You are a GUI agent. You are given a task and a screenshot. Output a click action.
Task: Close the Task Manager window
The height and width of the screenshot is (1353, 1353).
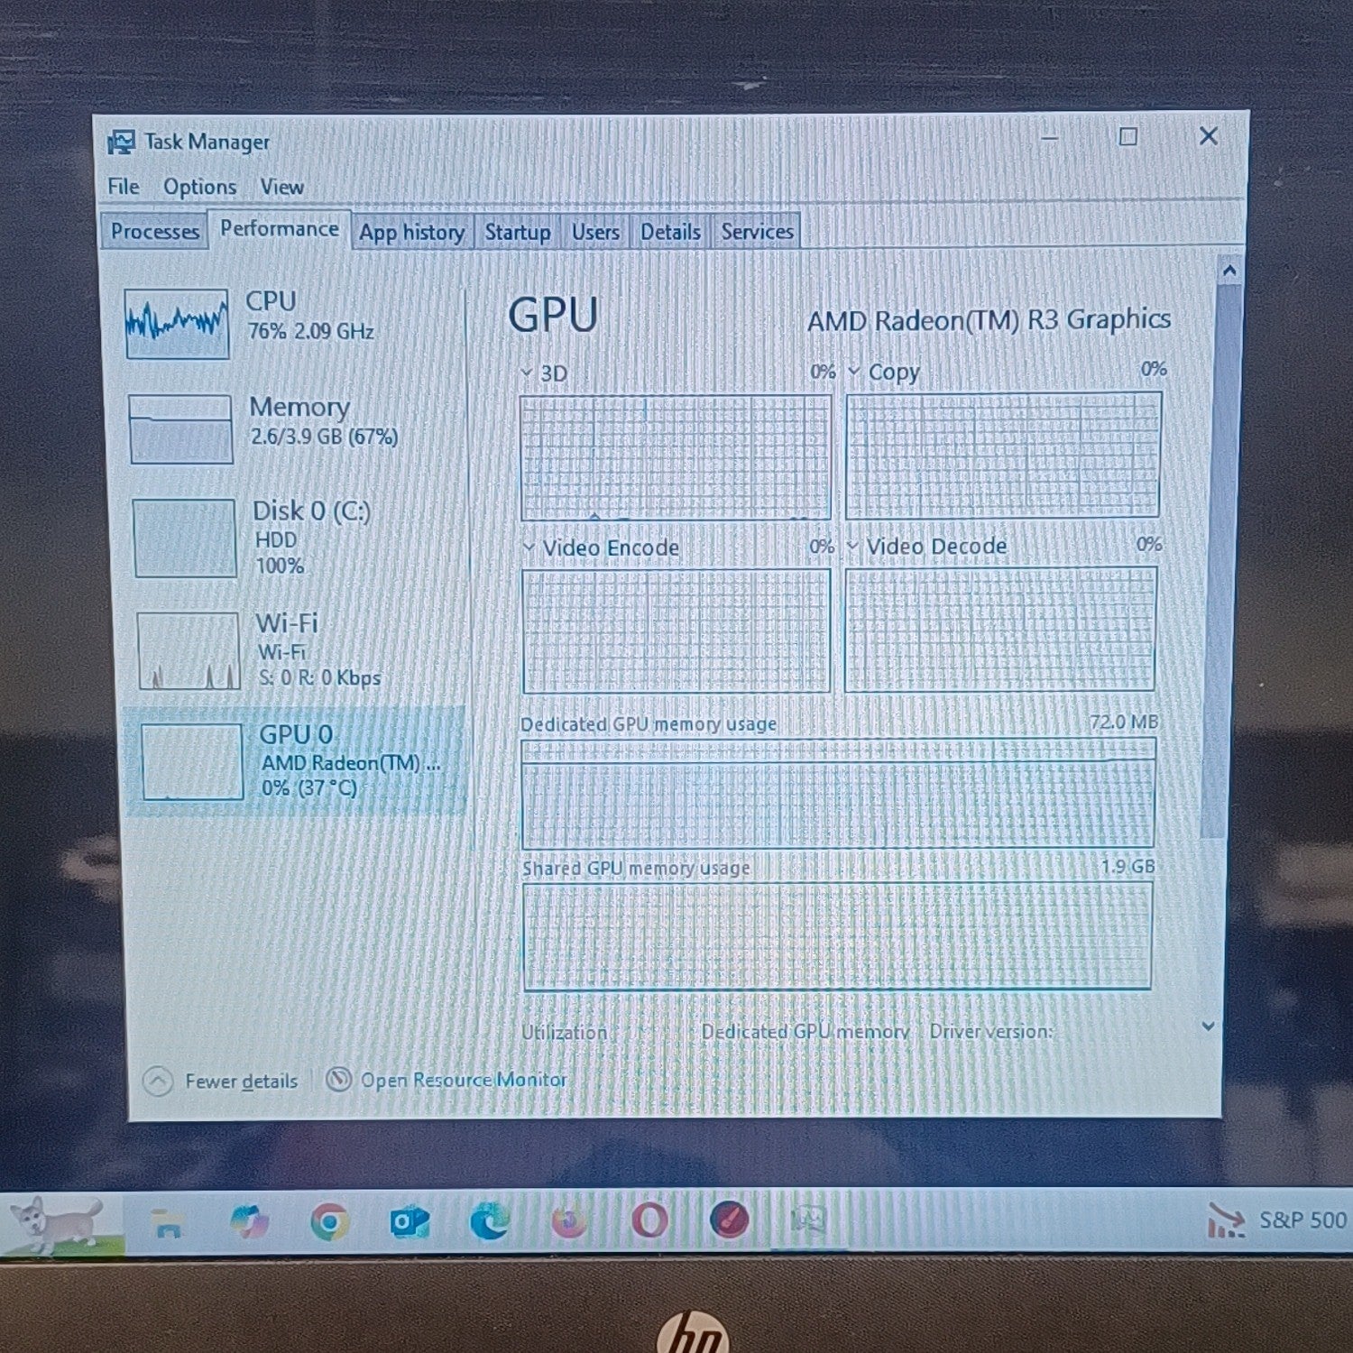tap(1209, 136)
